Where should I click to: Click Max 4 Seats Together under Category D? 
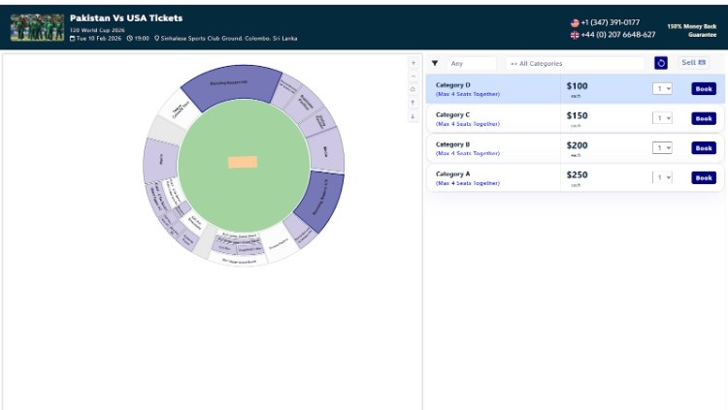pos(468,94)
